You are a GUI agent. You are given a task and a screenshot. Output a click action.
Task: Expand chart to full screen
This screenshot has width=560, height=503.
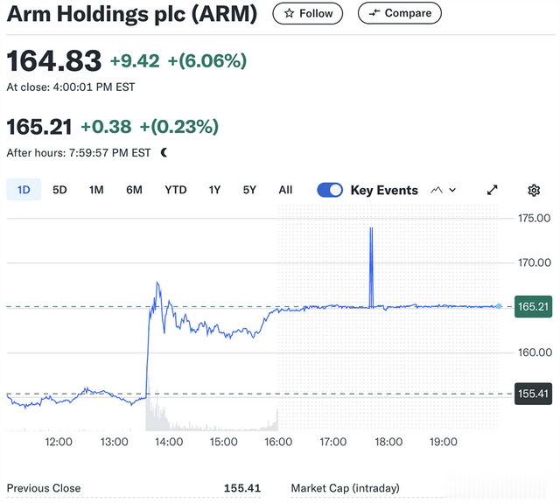tap(493, 190)
